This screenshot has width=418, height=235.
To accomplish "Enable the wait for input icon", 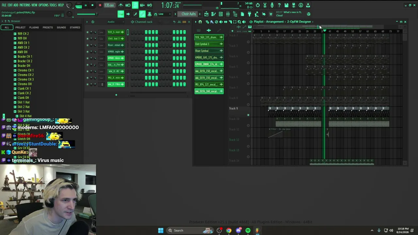I will (128, 5).
